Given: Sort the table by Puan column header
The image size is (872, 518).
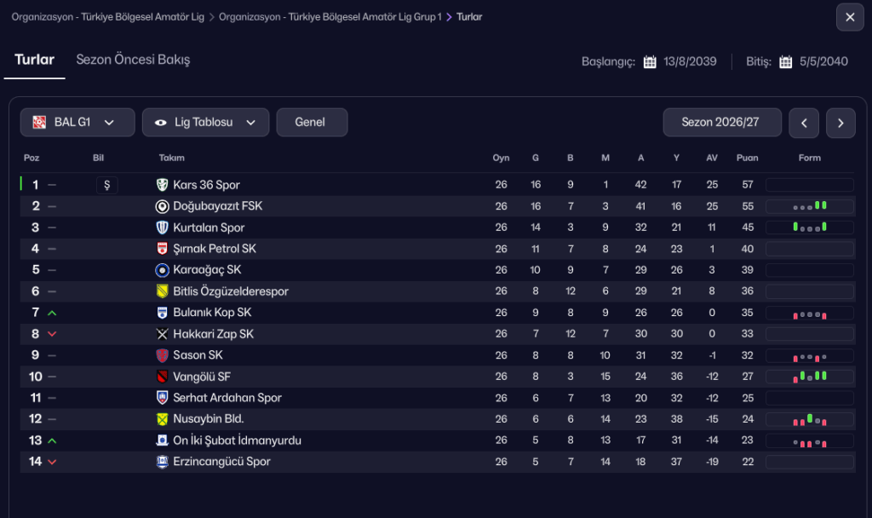Looking at the screenshot, I should [747, 158].
